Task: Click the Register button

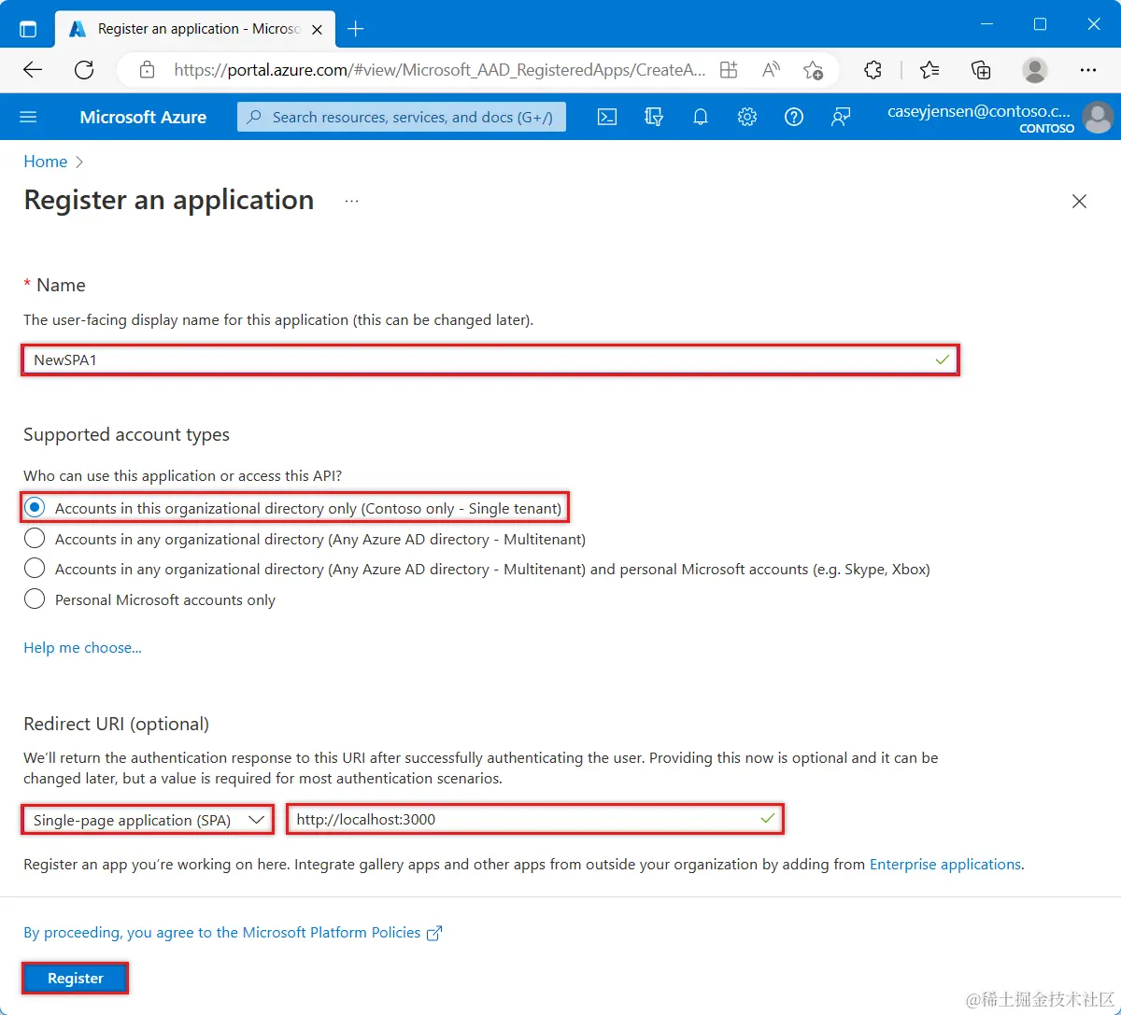Action: pos(75,978)
